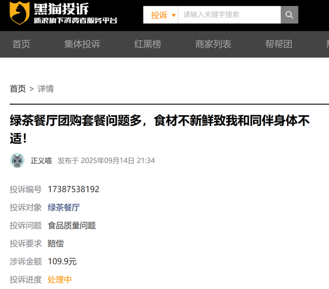Focus the keyword search input field
The image size is (329, 289).
[x=229, y=15]
